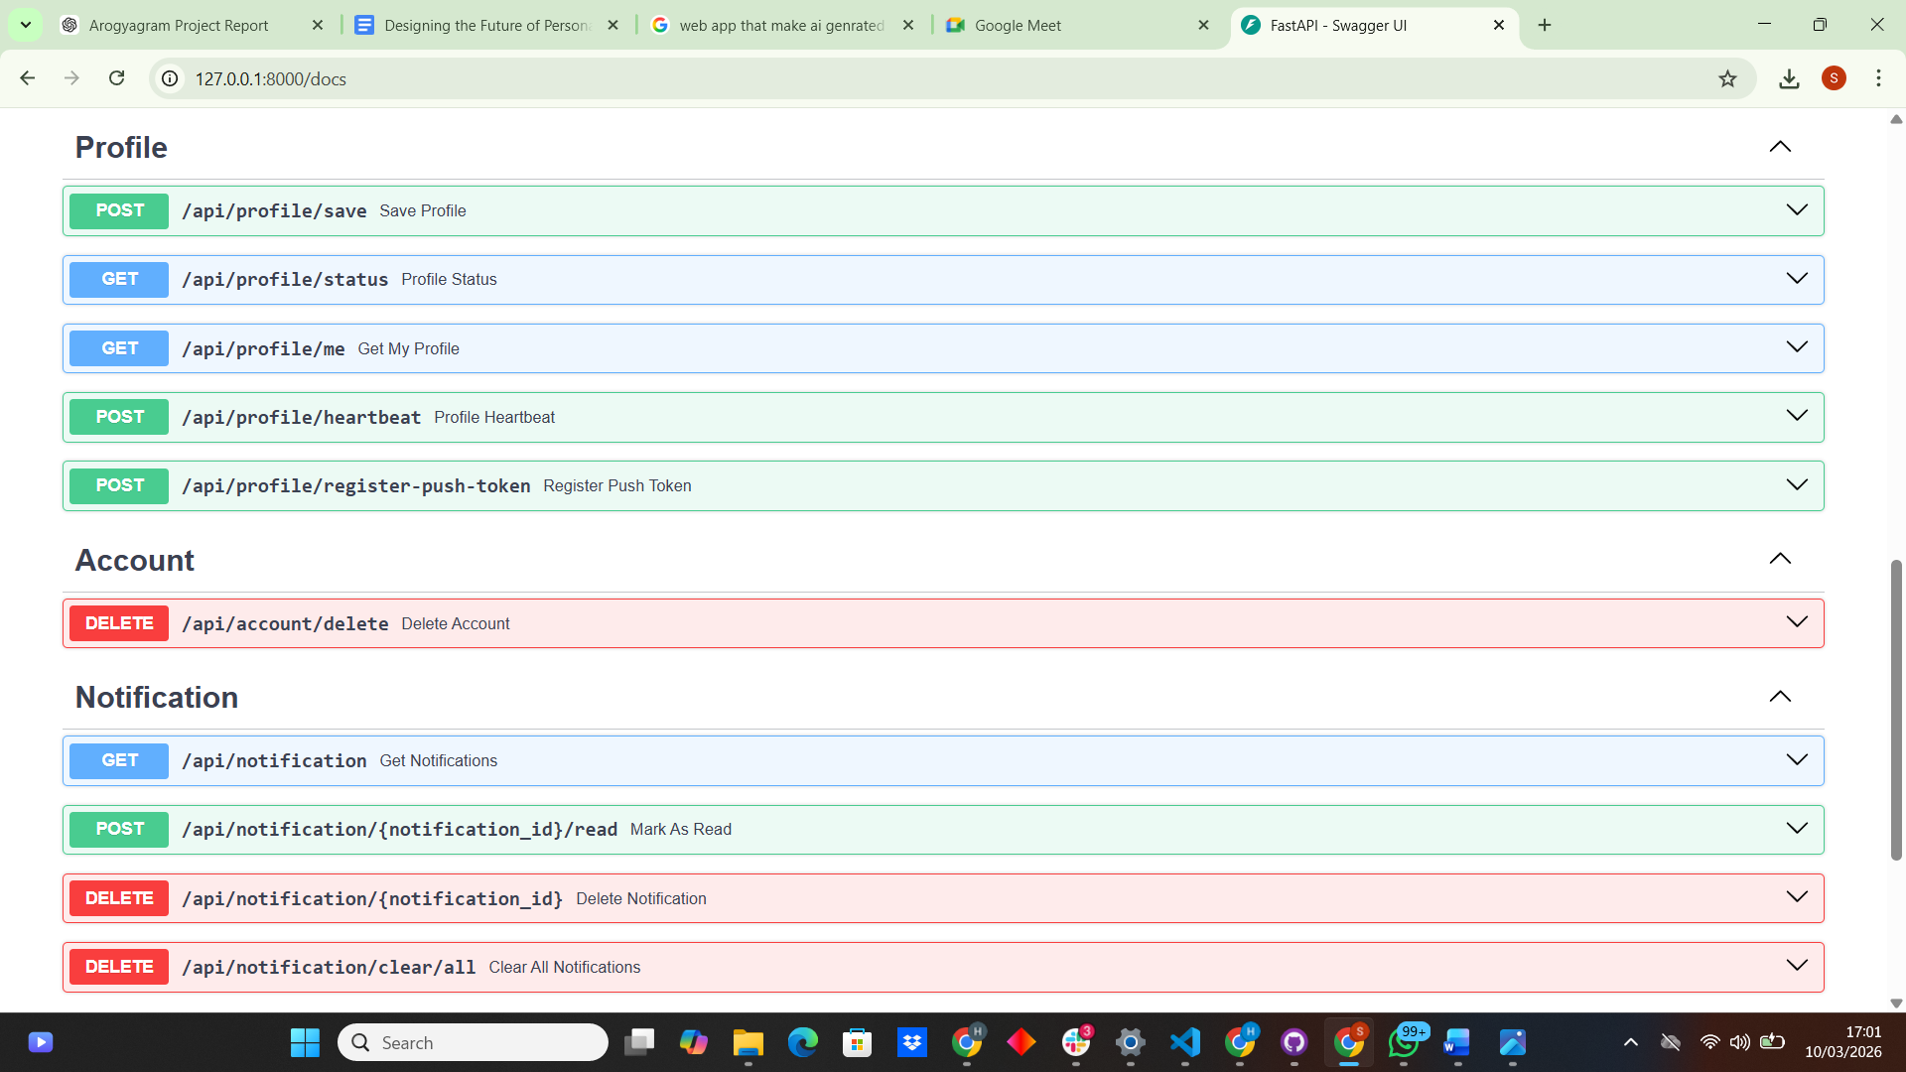Viewport: 1906px width, 1072px height.
Task: Open the Chrome three-dot menu
Action: click(x=1878, y=78)
